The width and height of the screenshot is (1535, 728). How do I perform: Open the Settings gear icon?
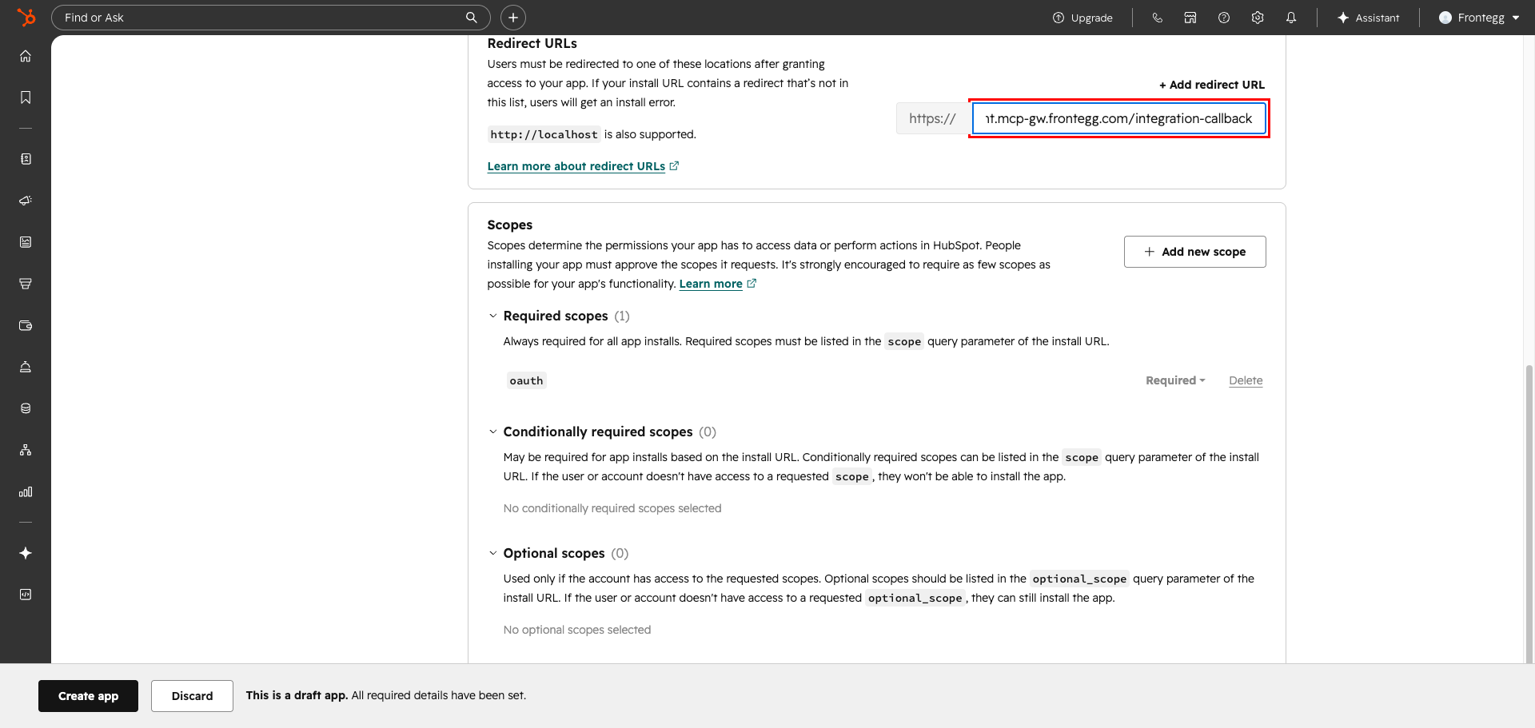tap(1258, 18)
